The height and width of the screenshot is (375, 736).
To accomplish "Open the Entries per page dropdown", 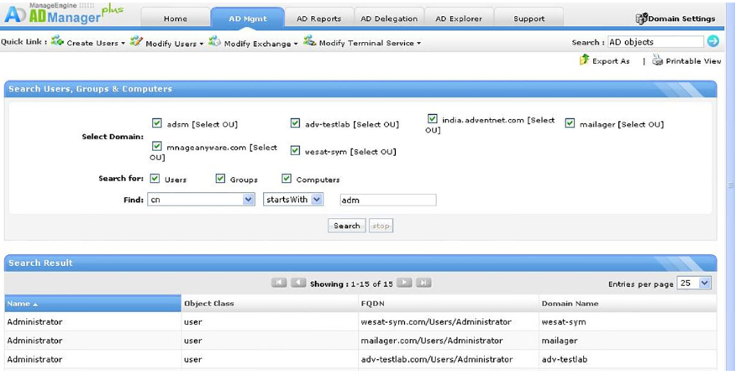I will [x=694, y=283].
